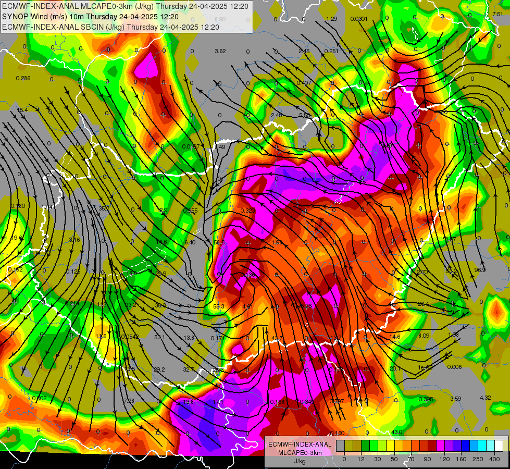Viewport: 510px width, 469px height.
Task: Click the map value '4.32'
Action: pos(486,398)
